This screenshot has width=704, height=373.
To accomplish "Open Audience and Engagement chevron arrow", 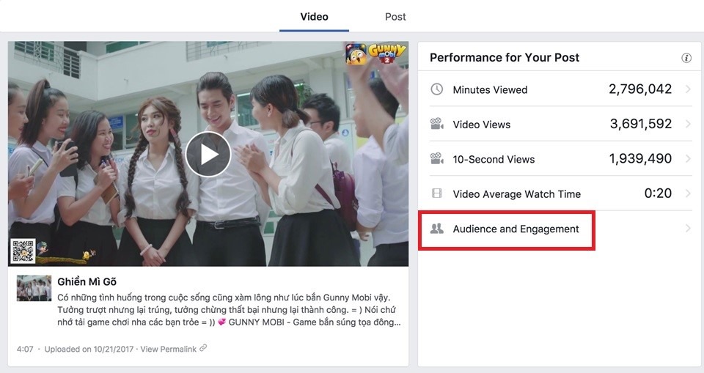I will point(688,229).
